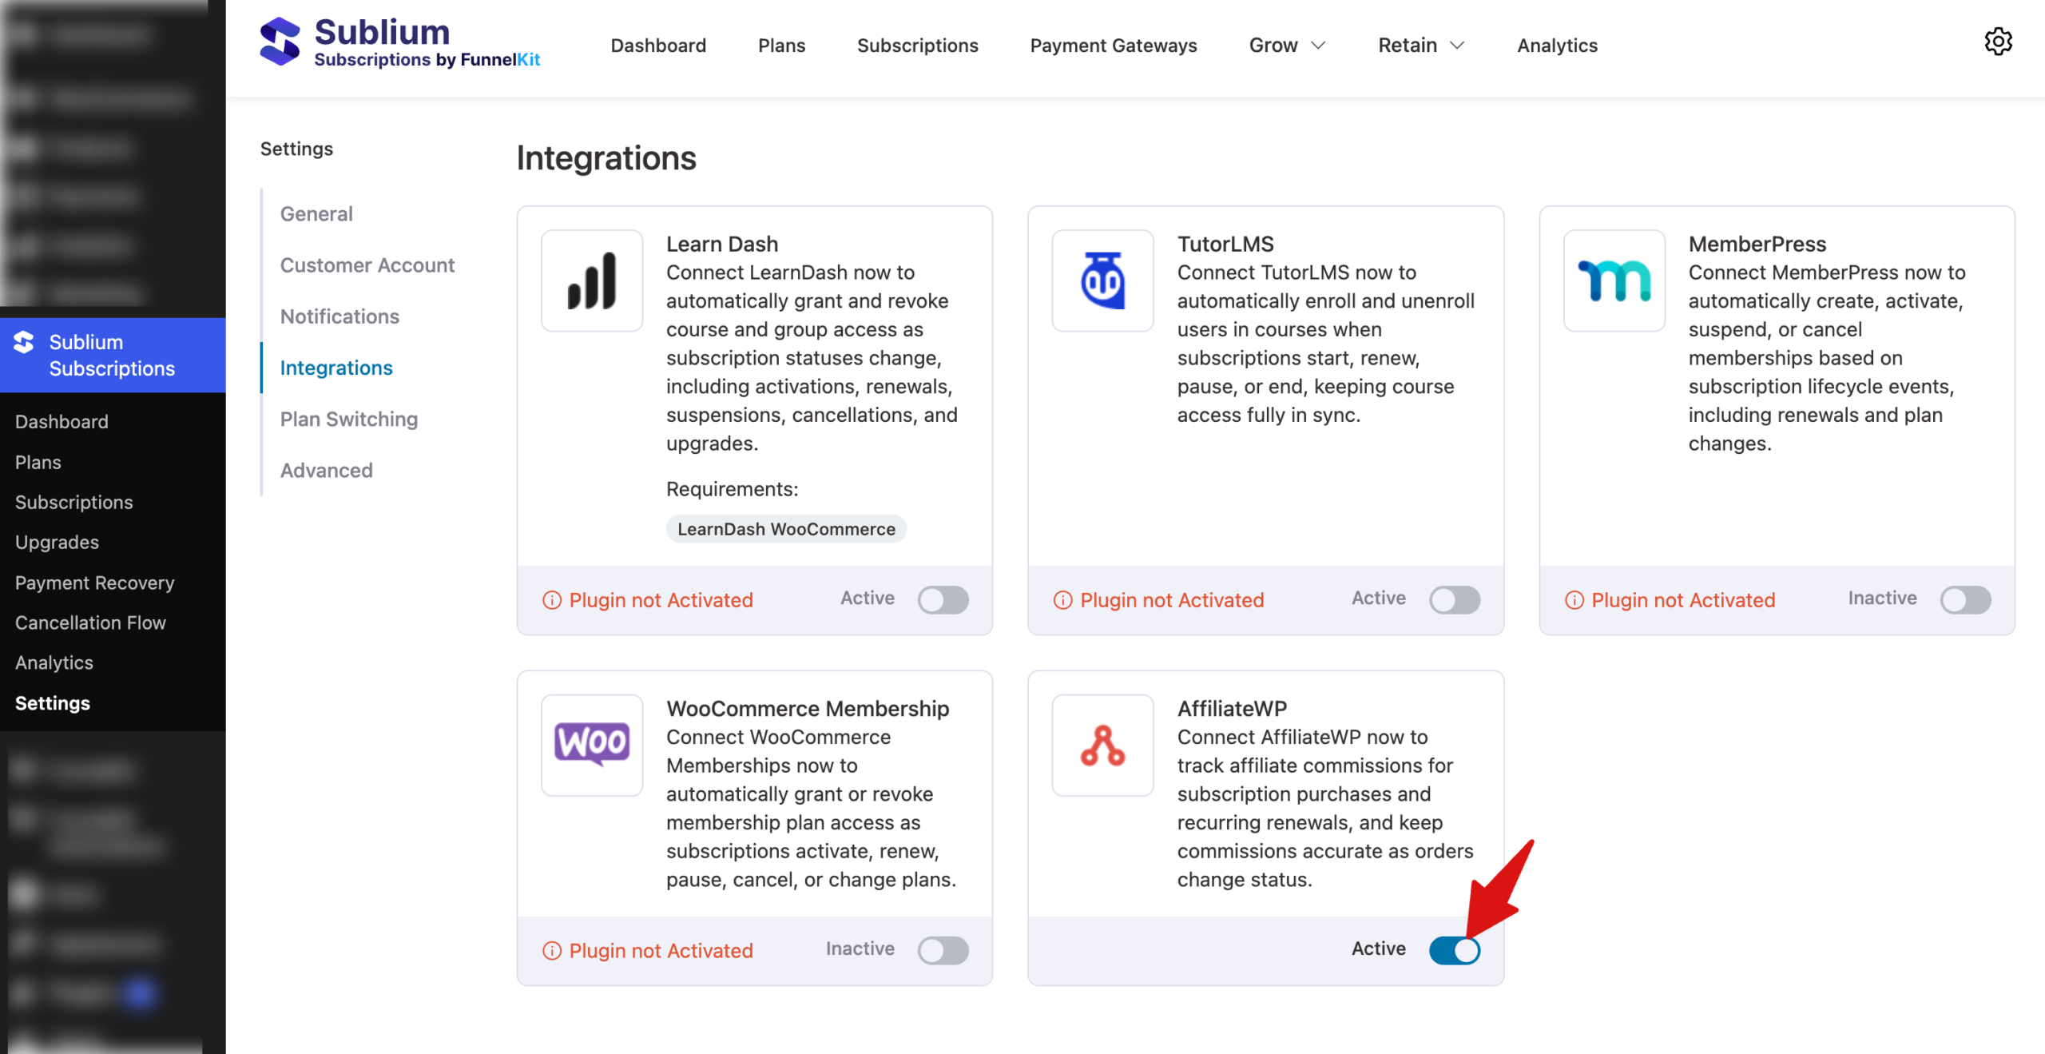The image size is (2045, 1054).
Task: Enable the Learn Dash Active toggle
Action: coord(943,599)
